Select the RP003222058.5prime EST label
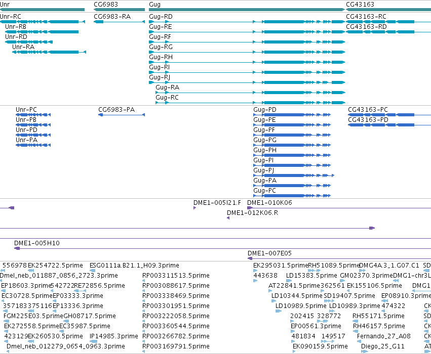This screenshot has width=431, height=354. click(x=176, y=316)
